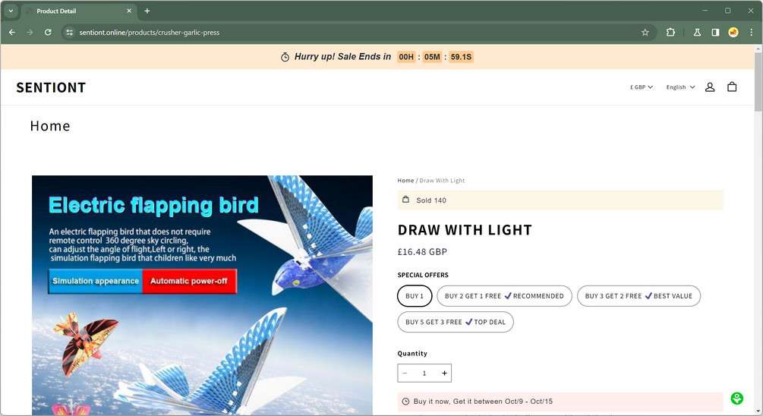Choose BUY 3 GET 2 FREE offer
The height and width of the screenshot is (416, 763).
638,296
